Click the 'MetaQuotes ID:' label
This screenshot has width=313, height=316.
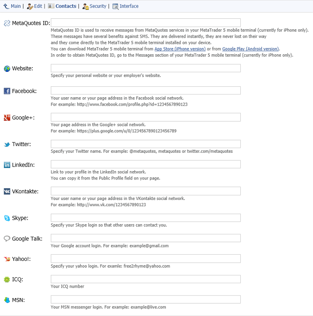[x=31, y=23]
